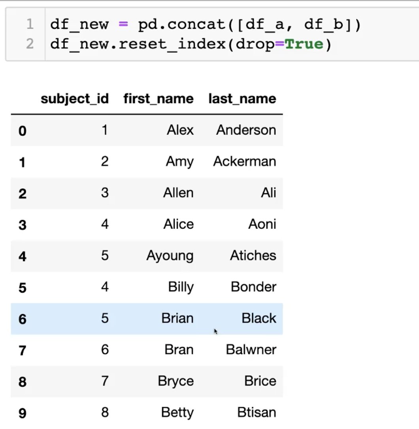Click the subject_id column header
This screenshot has width=419, height=429.
click(74, 99)
